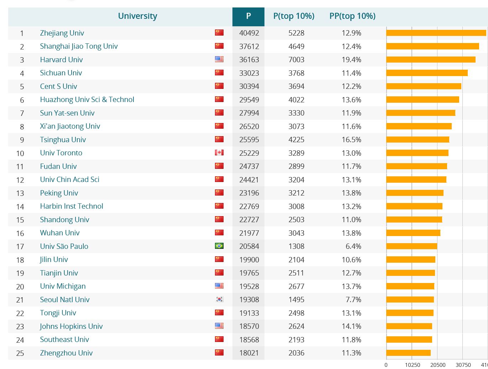
Task: Open the Univ Toronto link
Action: [x=61, y=153]
